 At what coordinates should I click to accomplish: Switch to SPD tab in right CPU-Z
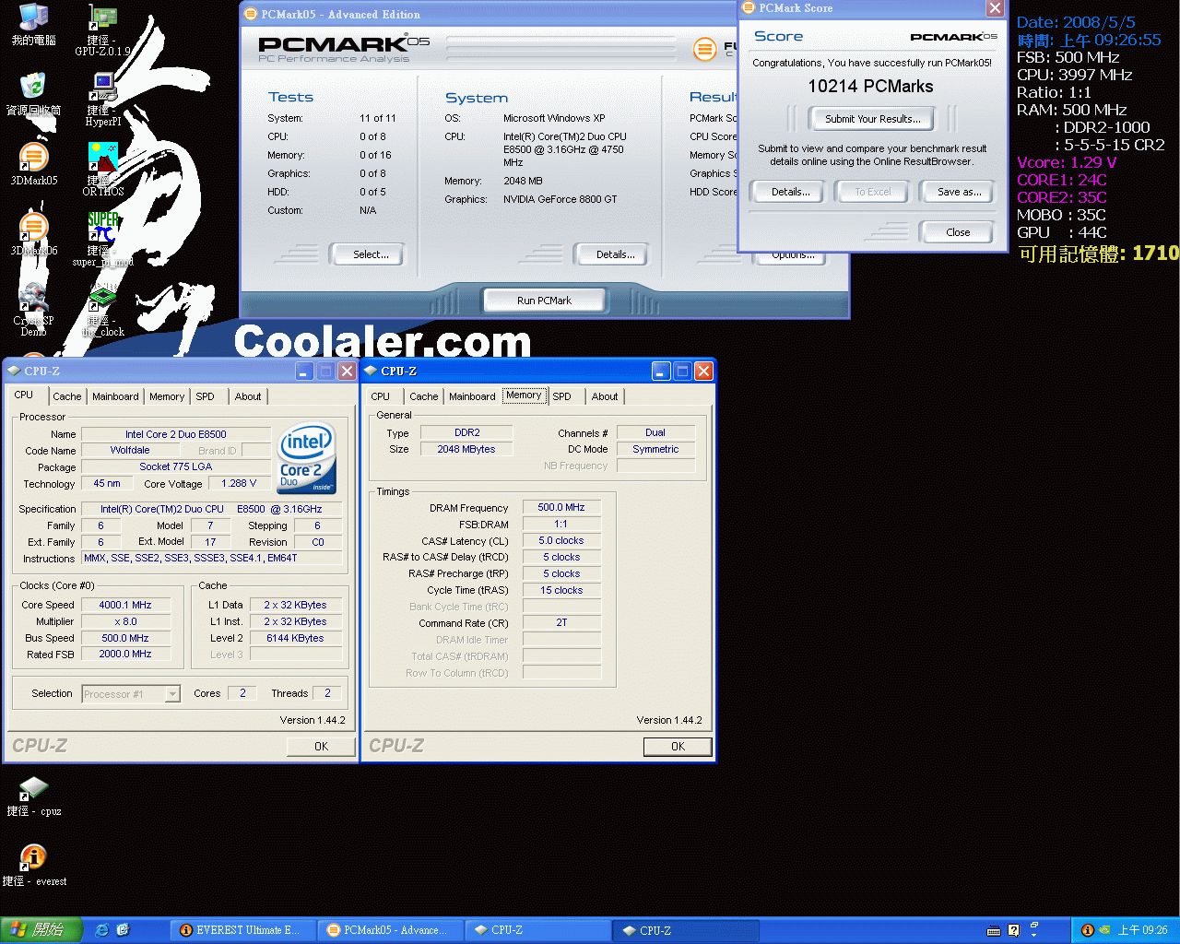pos(561,396)
